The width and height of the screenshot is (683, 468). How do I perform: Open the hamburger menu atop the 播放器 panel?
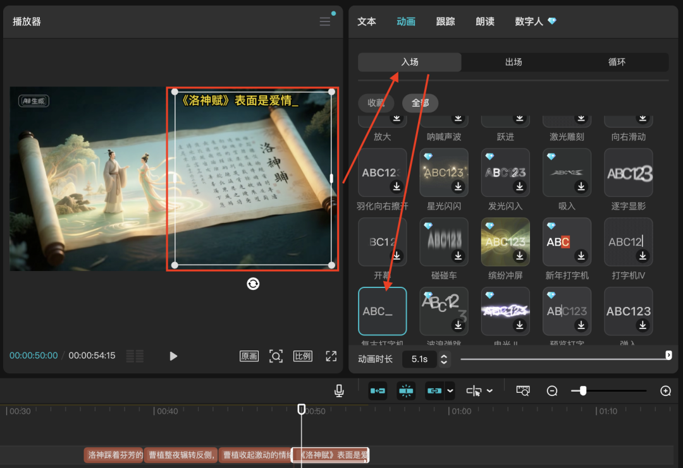pos(324,20)
